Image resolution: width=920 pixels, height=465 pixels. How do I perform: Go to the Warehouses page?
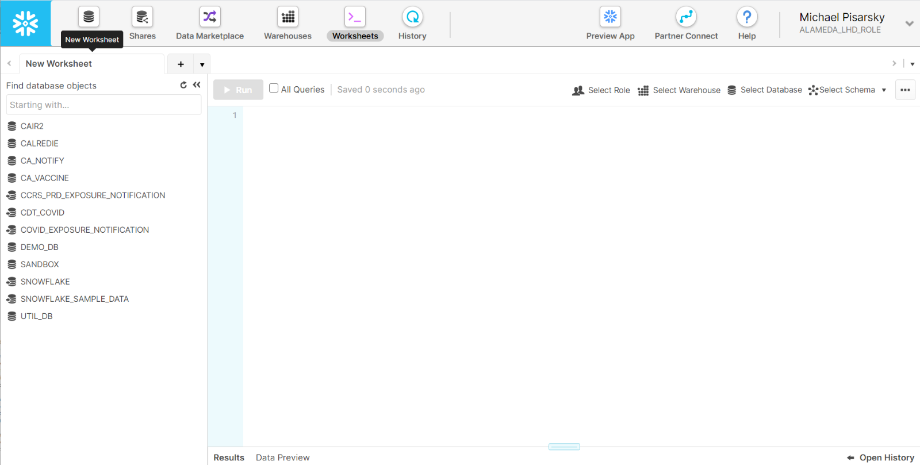[x=287, y=17]
